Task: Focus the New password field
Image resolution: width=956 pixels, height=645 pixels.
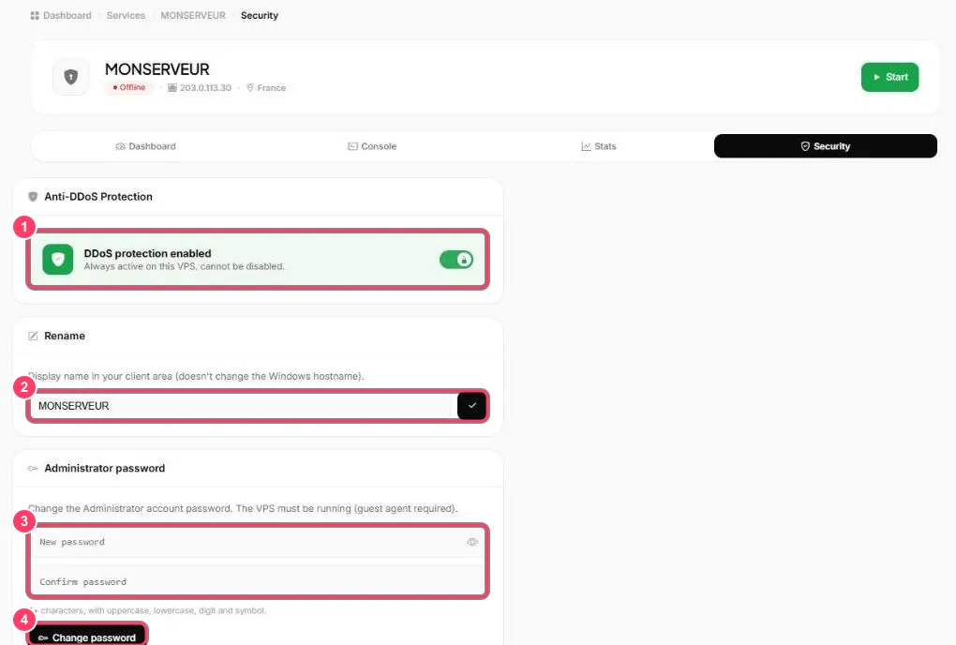Action: point(258,542)
